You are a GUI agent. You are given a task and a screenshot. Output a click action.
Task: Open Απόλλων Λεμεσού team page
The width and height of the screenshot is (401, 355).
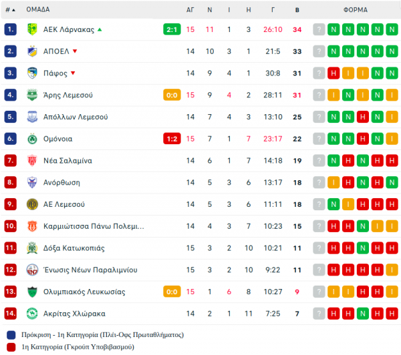pyautogui.click(x=76, y=117)
